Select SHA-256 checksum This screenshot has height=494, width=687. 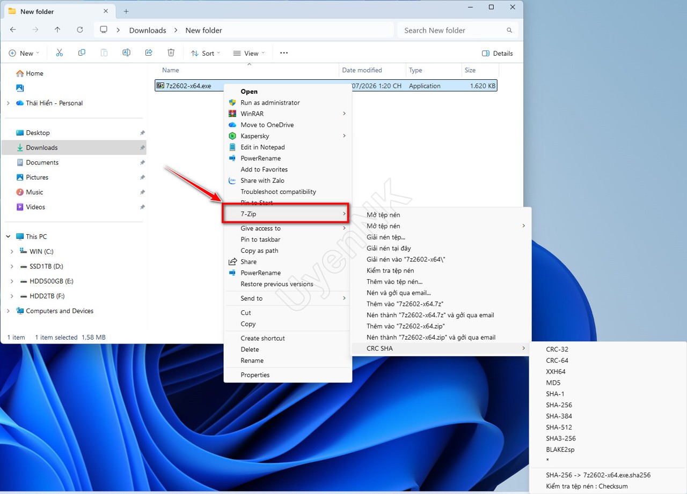point(559,405)
